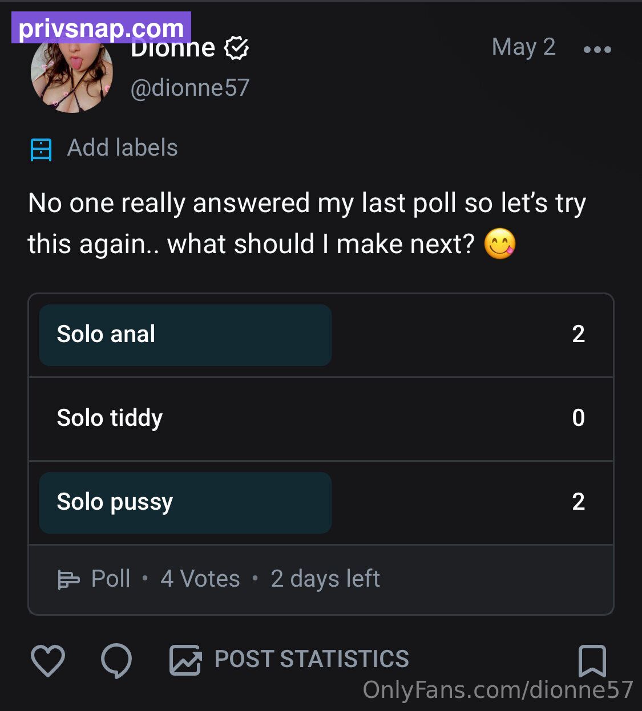The width and height of the screenshot is (642, 711).
Task: Click the poll icon in the poll footer
Action: coord(68,580)
